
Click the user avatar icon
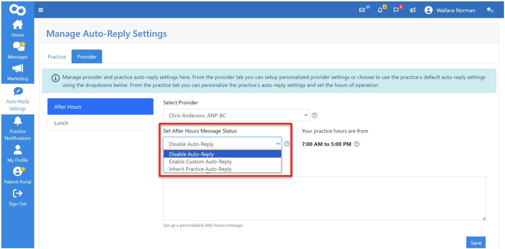pyautogui.click(x=428, y=10)
